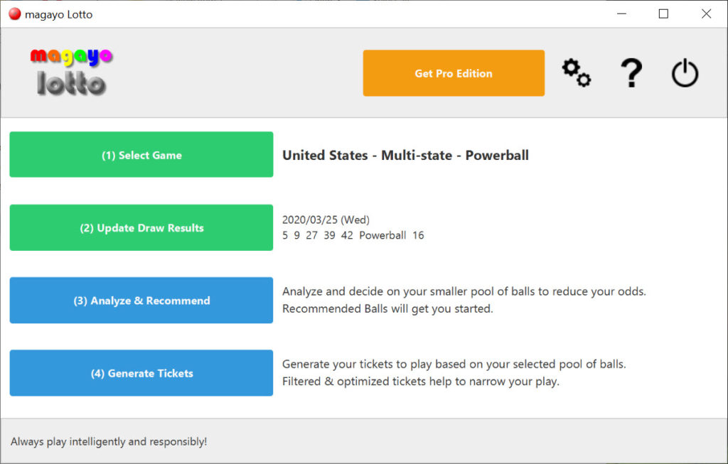Open the (1) Select Game step
The width and height of the screenshot is (728, 464).
(x=141, y=154)
